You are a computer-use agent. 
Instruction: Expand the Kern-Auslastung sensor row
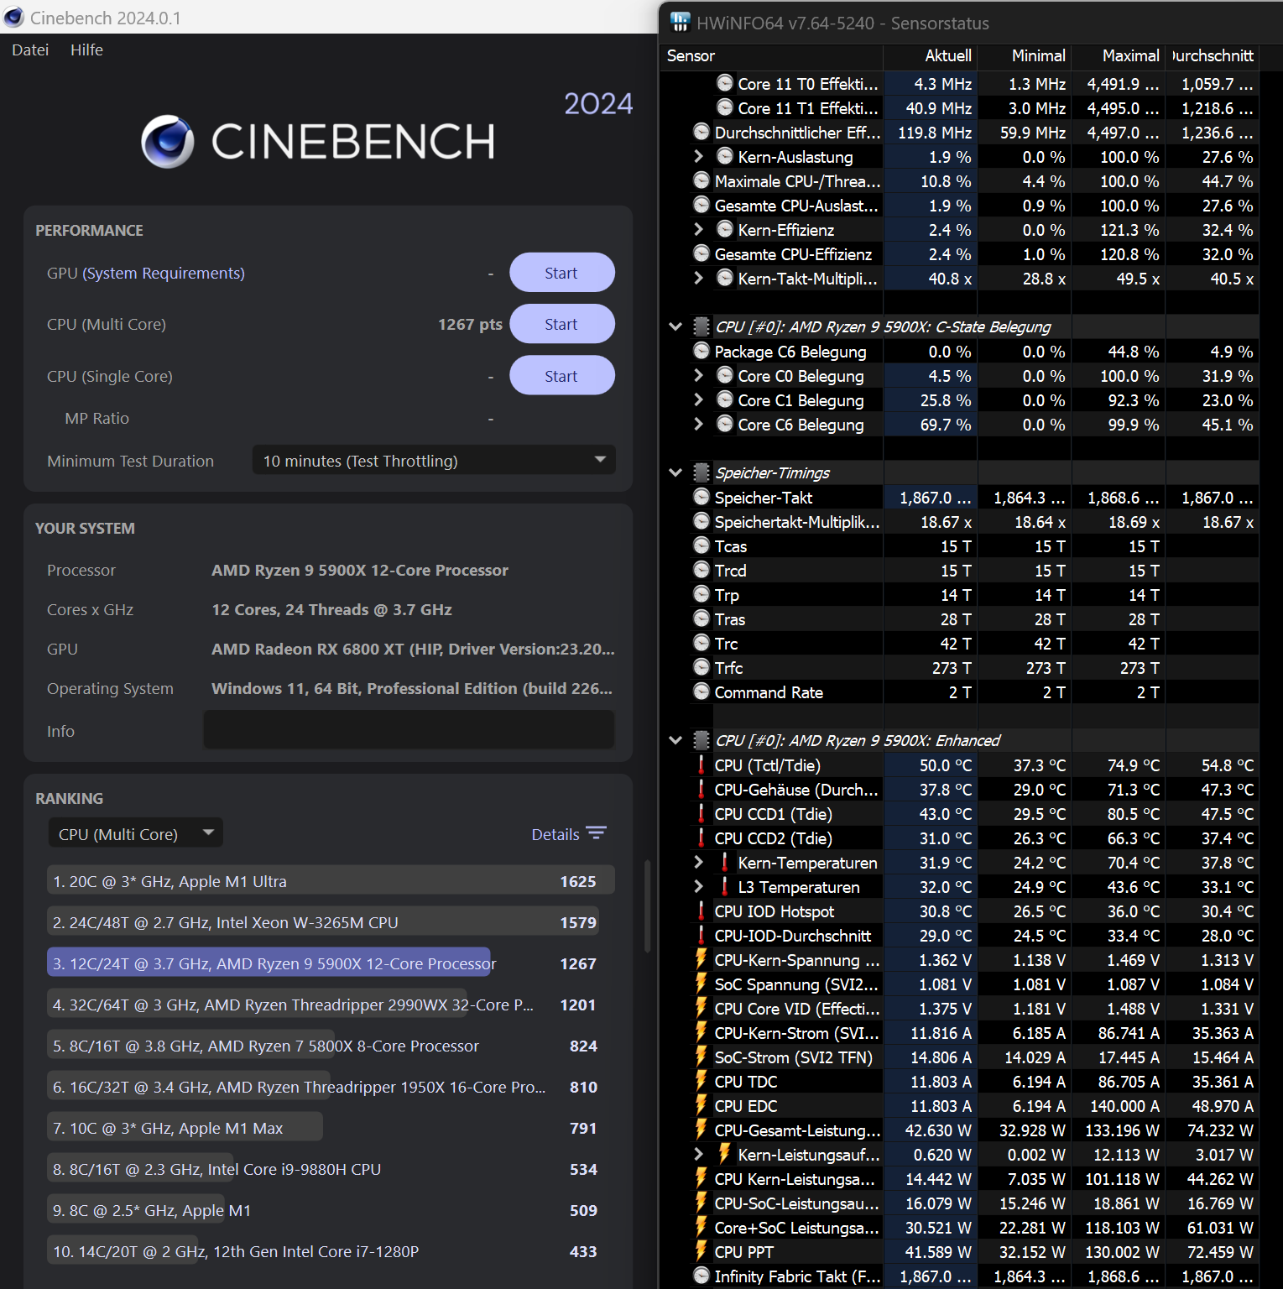point(698,156)
